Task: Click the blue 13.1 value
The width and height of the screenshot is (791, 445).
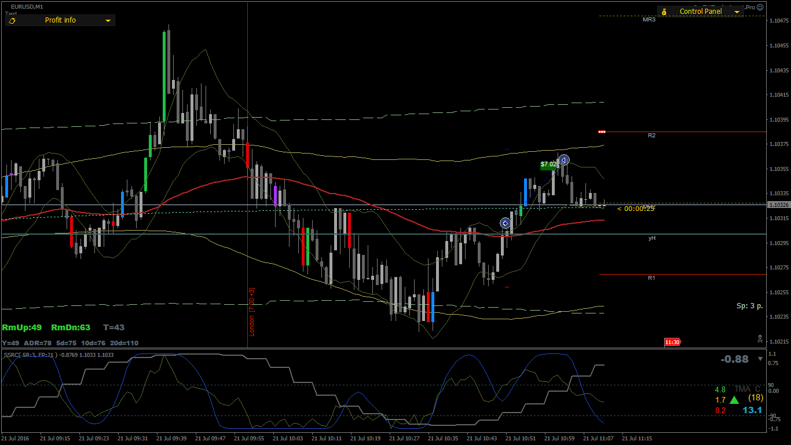Action: [752, 410]
